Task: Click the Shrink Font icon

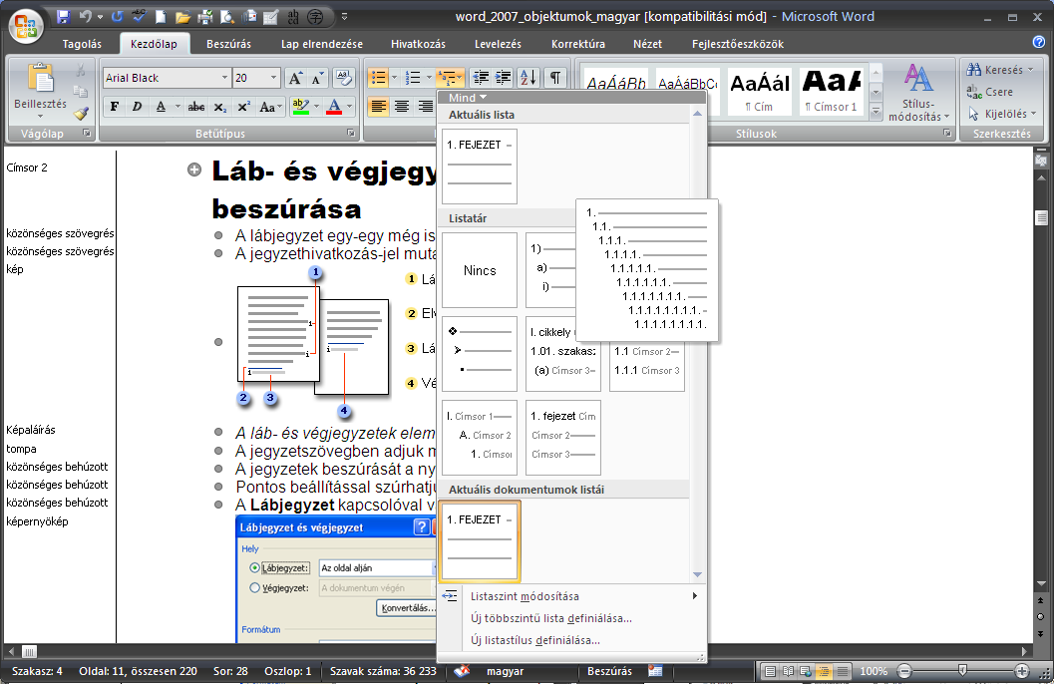Action: 317,78
